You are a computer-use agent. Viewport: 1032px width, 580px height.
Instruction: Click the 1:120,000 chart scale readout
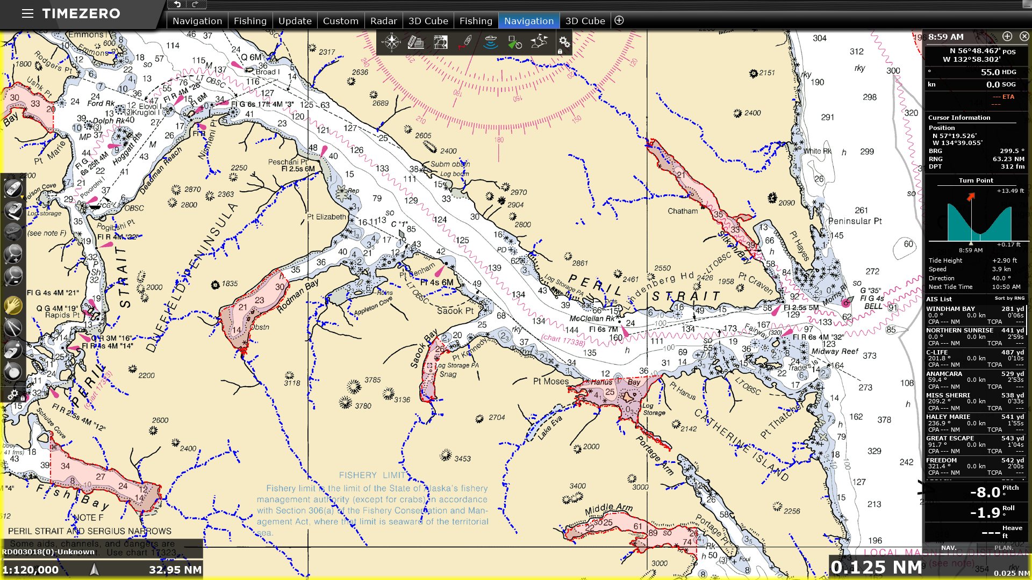pyautogui.click(x=31, y=570)
